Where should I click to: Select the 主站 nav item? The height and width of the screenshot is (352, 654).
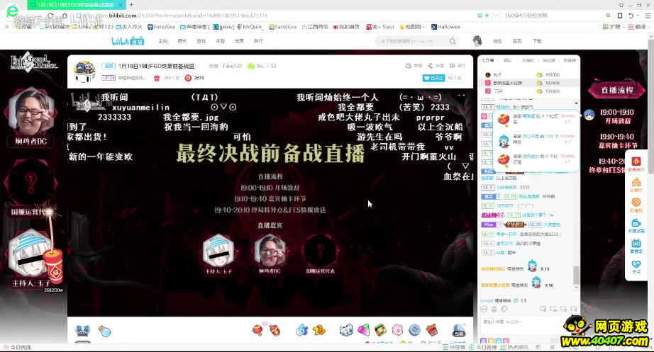coord(162,41)
